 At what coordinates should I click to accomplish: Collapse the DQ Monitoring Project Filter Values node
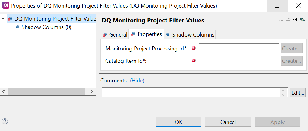tap(3, 19)
